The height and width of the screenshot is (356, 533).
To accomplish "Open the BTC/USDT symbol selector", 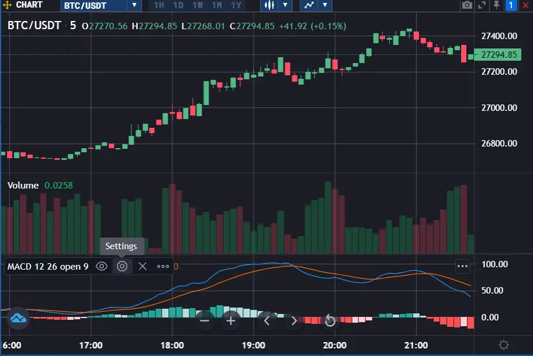I will coord(94,5).
